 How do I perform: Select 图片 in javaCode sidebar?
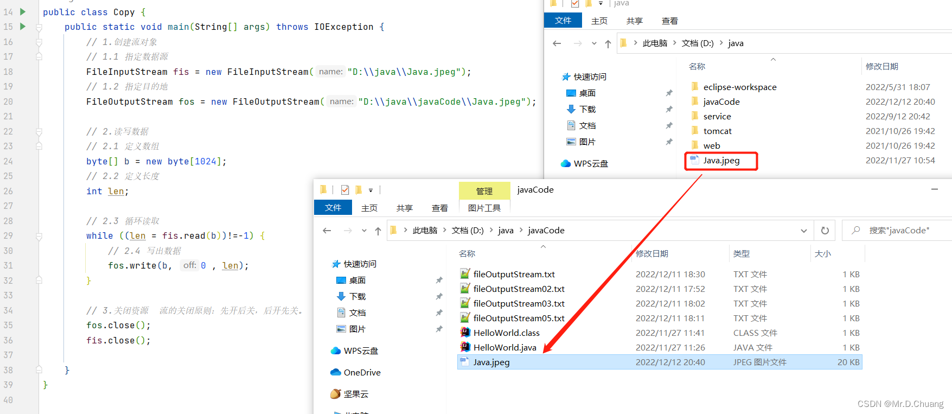point(351,329)
